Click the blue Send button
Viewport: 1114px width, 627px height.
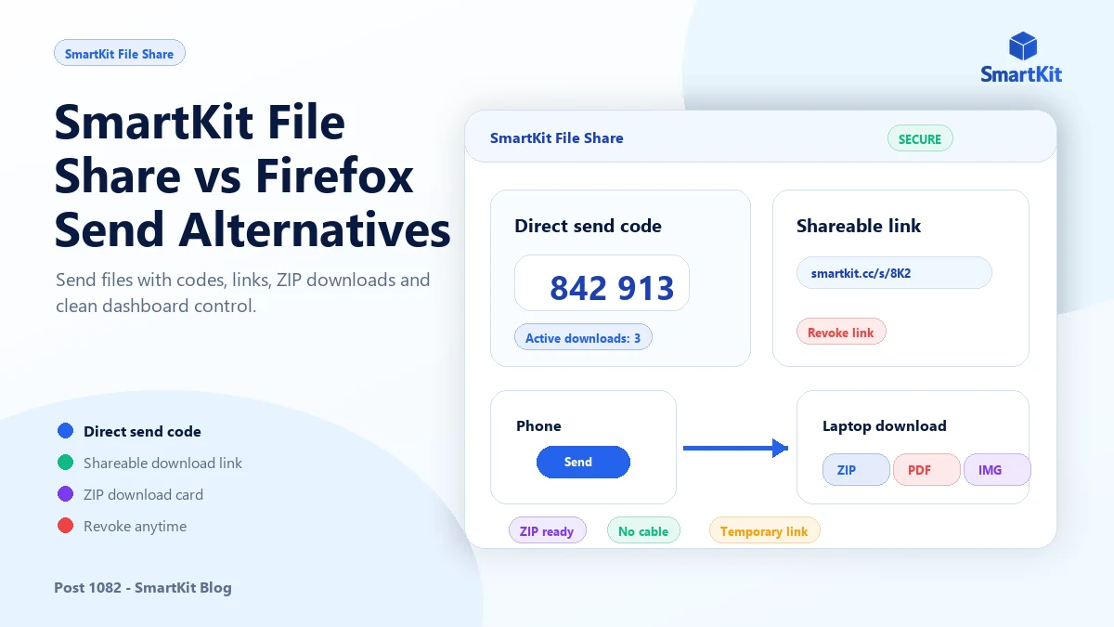pyautogui.click(x=583, y=462)
